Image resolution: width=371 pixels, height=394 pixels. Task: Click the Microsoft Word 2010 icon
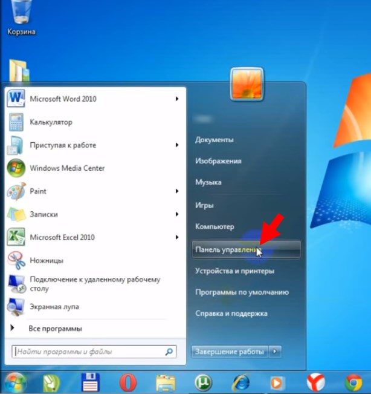click(16, 99)
